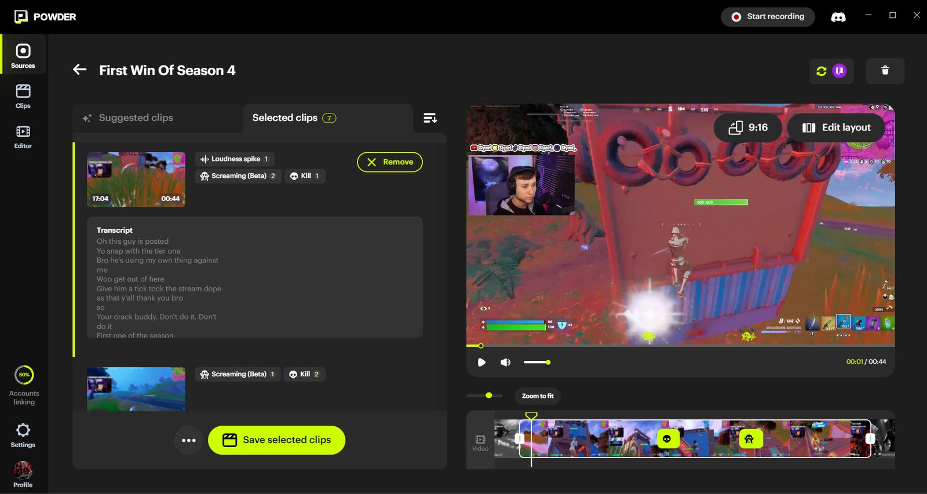
Task: Click the back arrow beside title
Action: coord(80,70)
